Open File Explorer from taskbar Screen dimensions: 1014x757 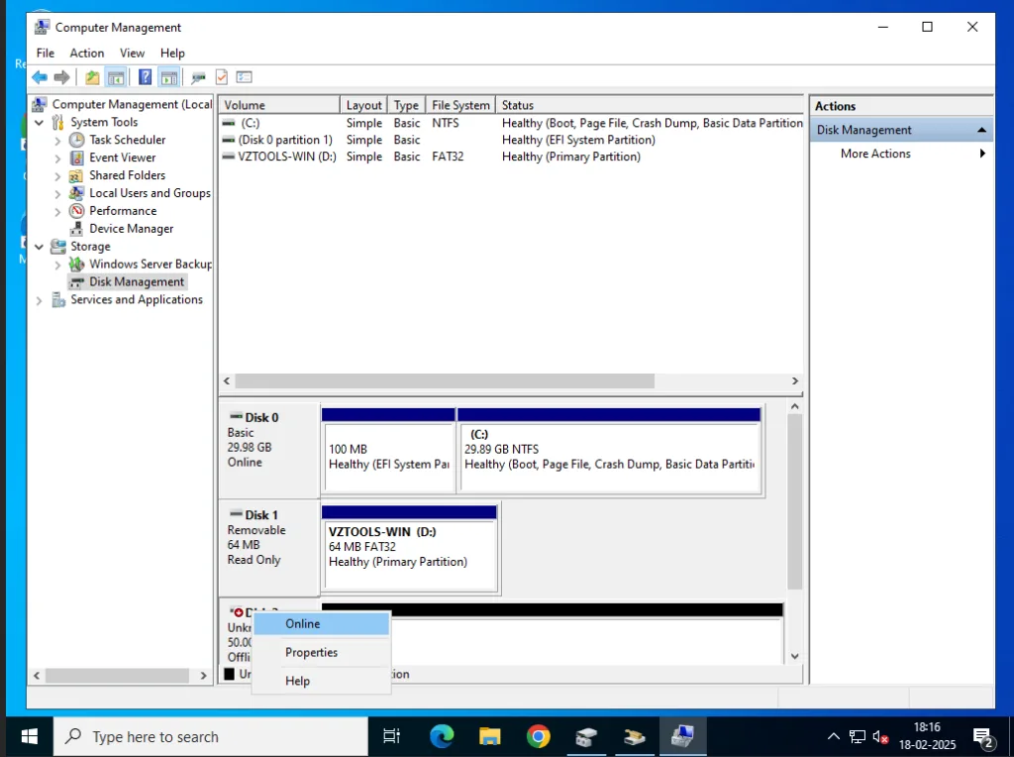coord(490,736)
